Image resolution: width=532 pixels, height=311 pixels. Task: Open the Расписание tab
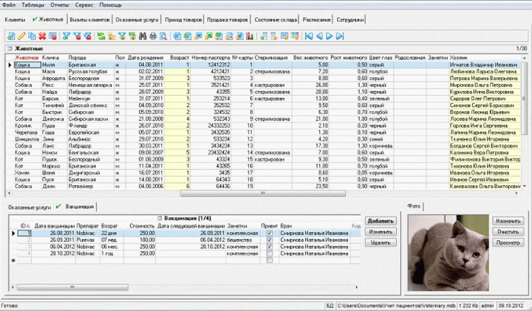coord(316,20)
